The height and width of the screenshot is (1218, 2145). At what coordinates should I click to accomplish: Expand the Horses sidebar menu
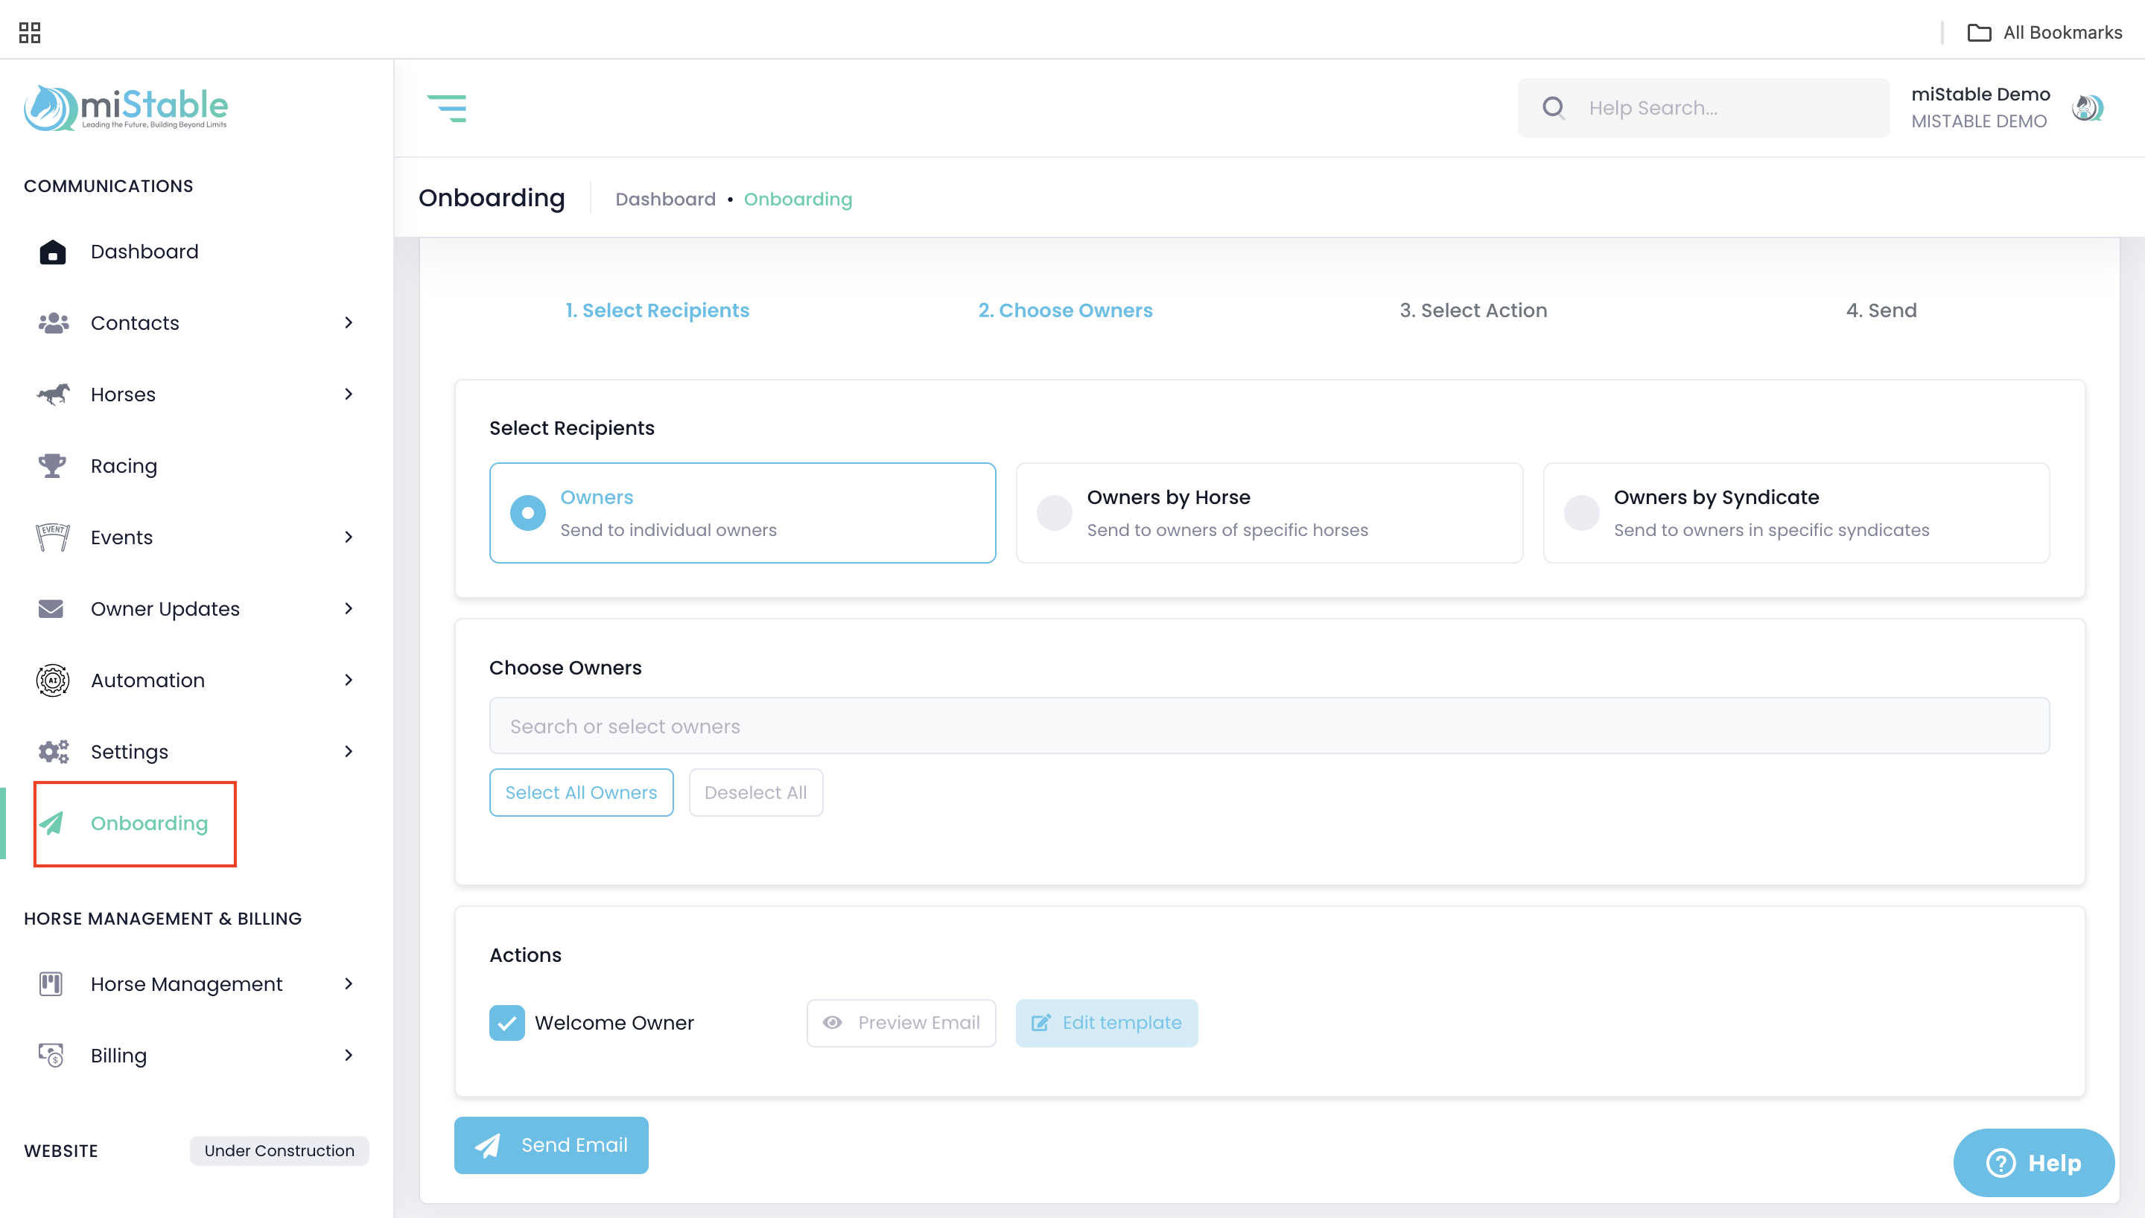point(348,394)
